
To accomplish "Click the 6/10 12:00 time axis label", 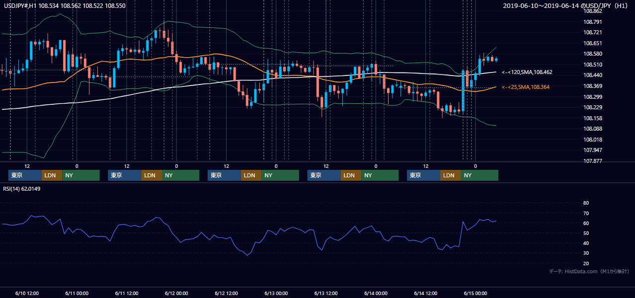I will tap(27, 293).
